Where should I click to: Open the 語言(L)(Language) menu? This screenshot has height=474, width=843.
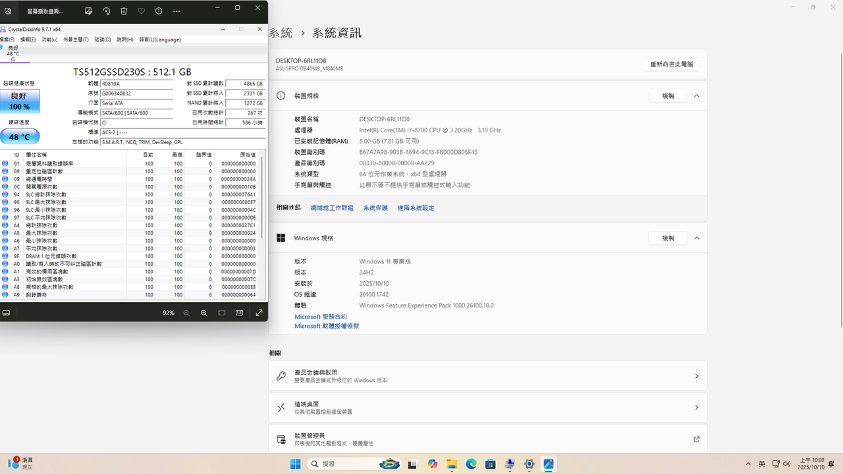point(160,39)
